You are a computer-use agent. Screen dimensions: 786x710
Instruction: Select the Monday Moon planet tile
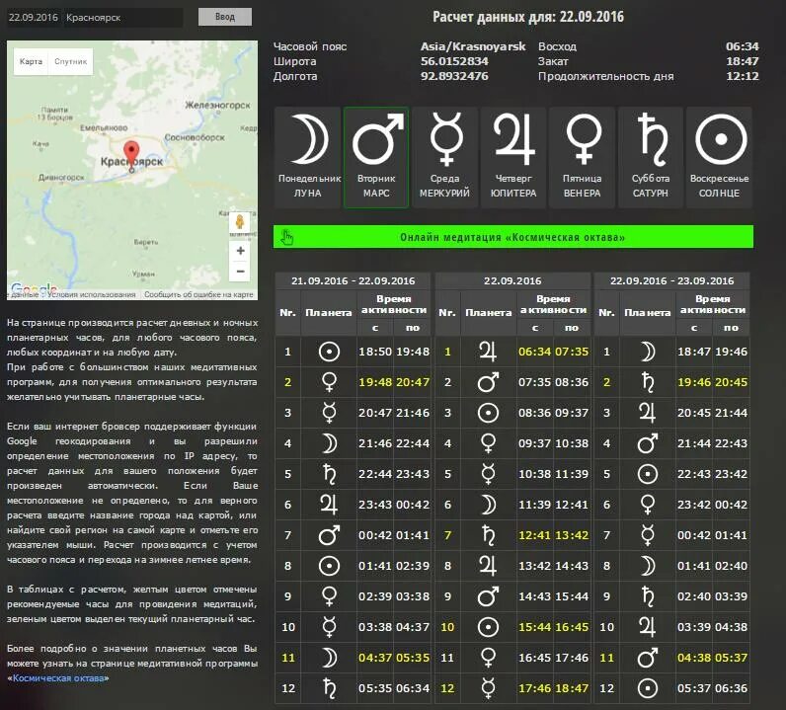(307, 157)
